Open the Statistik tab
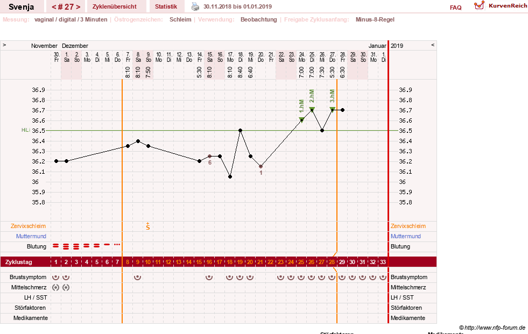Screen dimensions: 528x334 (x=166, y=7)
